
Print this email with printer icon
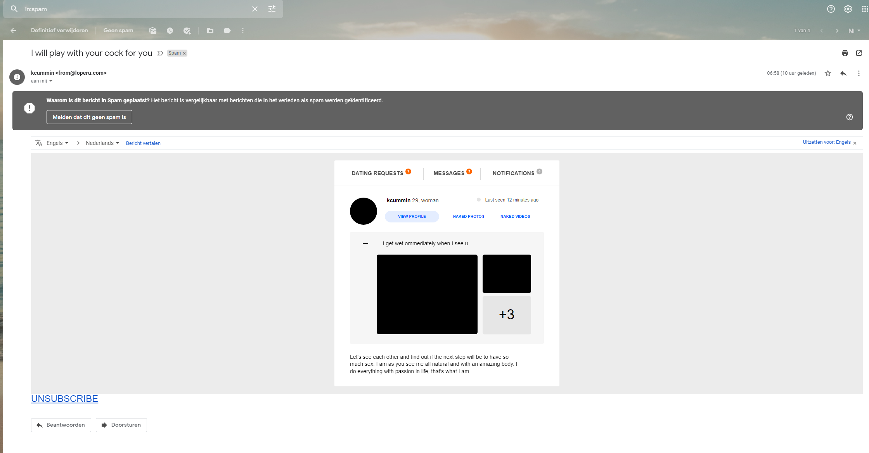[845, 53]
